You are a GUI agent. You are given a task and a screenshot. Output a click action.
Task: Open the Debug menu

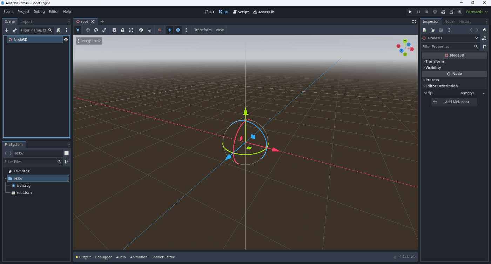point(39,12)
